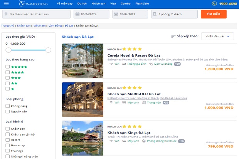239x159 pixels.
Task: Click the maximum price slider handle
Action: [x=48, y=50]
